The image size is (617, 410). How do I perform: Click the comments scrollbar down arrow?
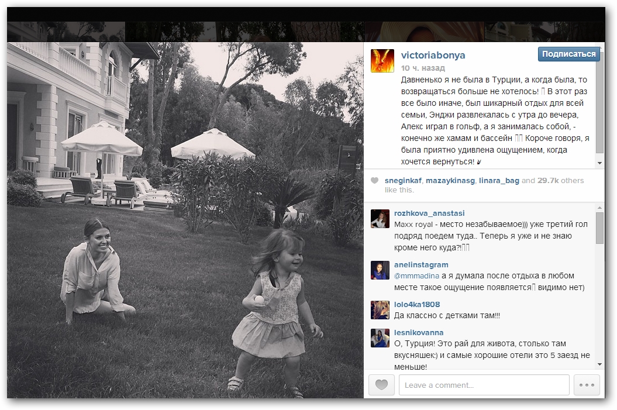(599, 364)
